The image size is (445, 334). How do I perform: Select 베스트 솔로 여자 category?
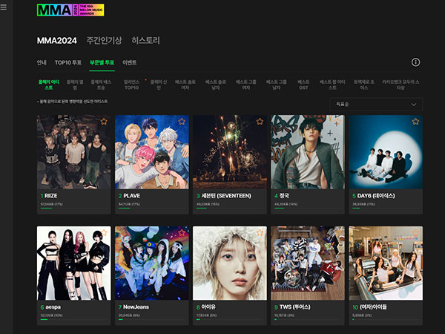[x=185, y=85]
